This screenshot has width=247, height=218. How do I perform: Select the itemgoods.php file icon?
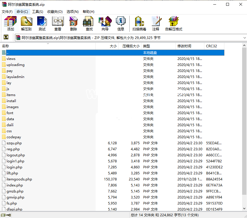point(4,179)
